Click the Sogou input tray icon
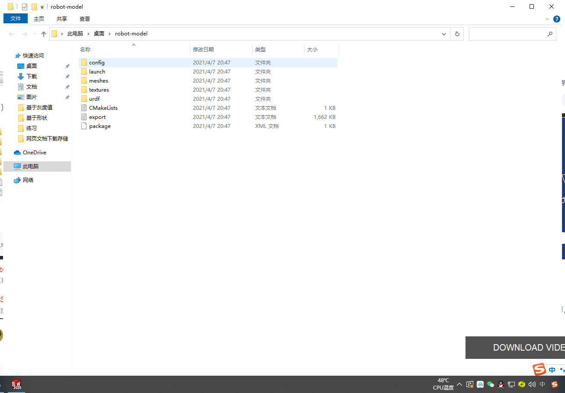The width and height of the screenshot is (565, 393). coord(555,384)
